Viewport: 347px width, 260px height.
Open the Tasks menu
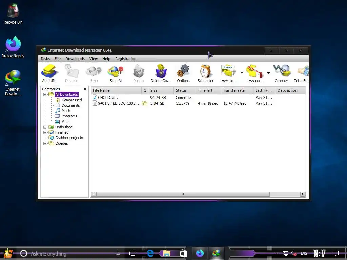pyautogui.click(x=45, y=59)
